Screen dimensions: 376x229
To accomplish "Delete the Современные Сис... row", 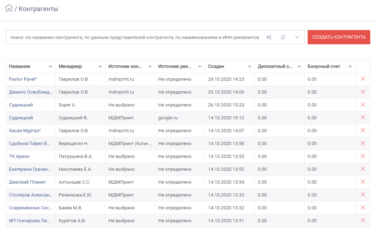I will click(363, 208).
